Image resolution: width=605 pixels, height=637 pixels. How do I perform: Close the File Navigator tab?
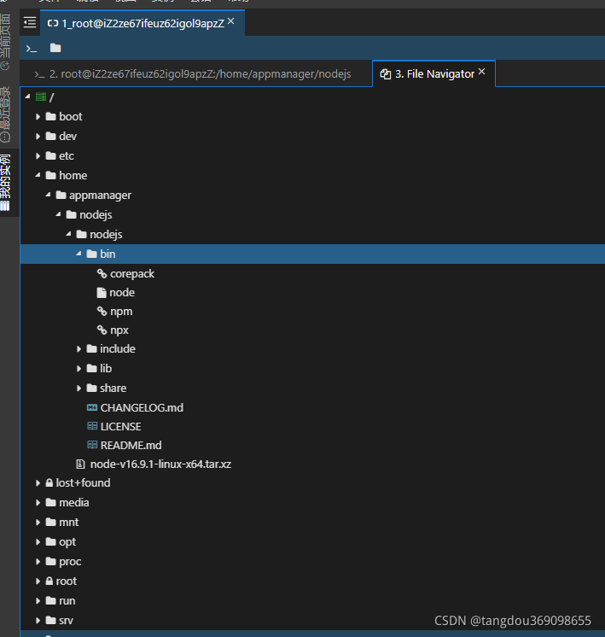[481, 72]
